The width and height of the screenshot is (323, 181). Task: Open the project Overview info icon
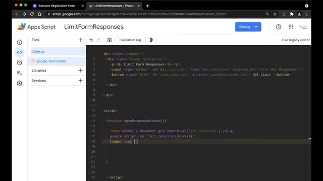(x=19, y=42)
